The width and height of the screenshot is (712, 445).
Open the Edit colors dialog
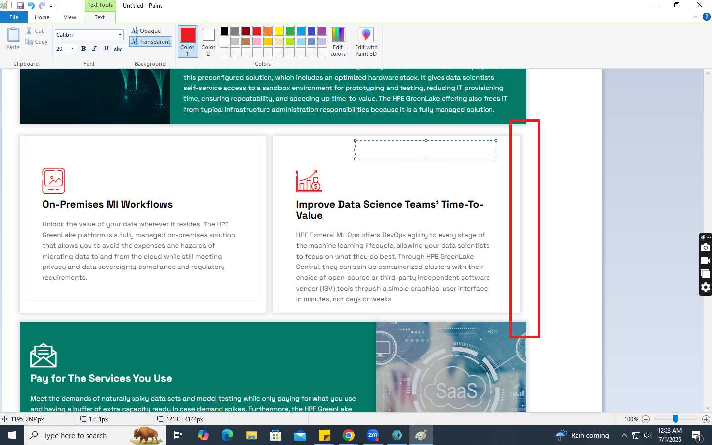click(338, 42)
